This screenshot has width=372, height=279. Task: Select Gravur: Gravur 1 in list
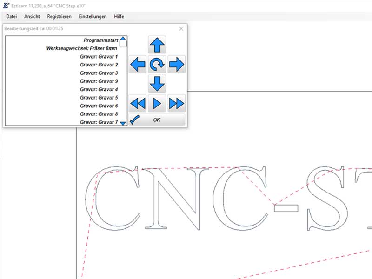62,57
